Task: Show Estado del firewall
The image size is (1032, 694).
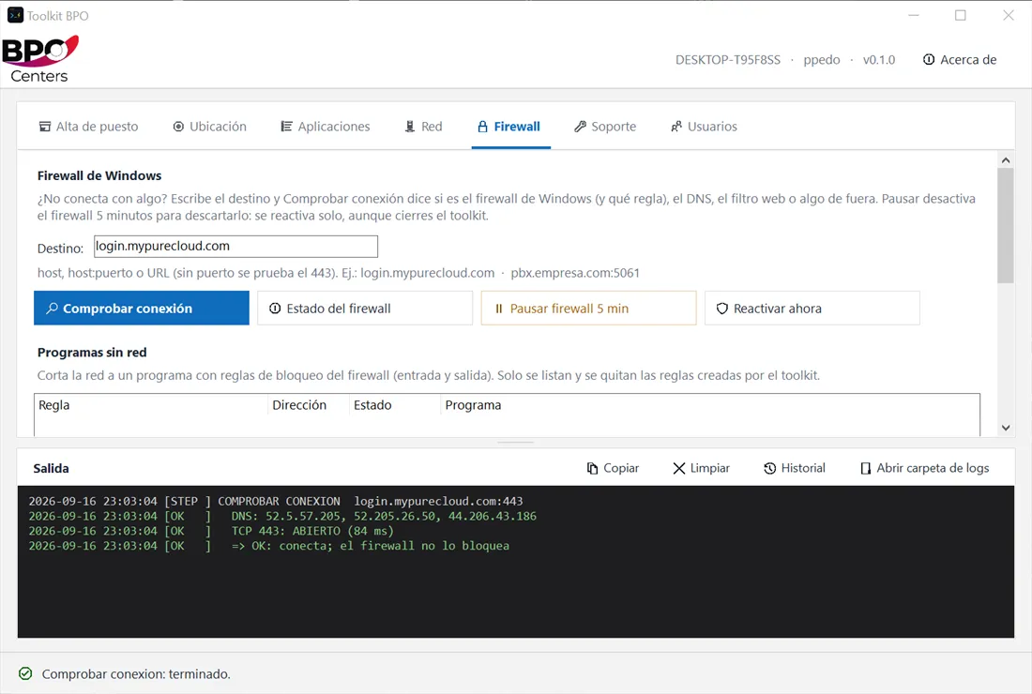Action: (365, 308)
